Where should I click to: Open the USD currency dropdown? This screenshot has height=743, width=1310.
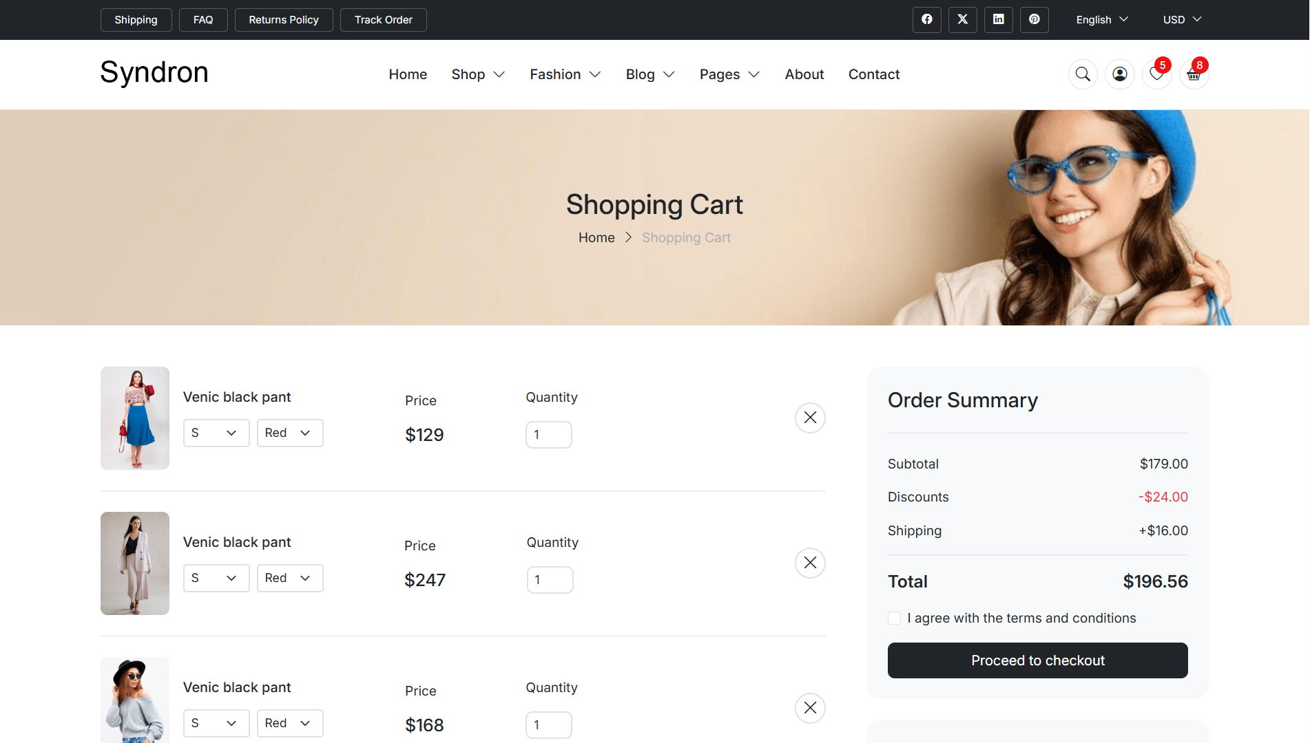1182,20
